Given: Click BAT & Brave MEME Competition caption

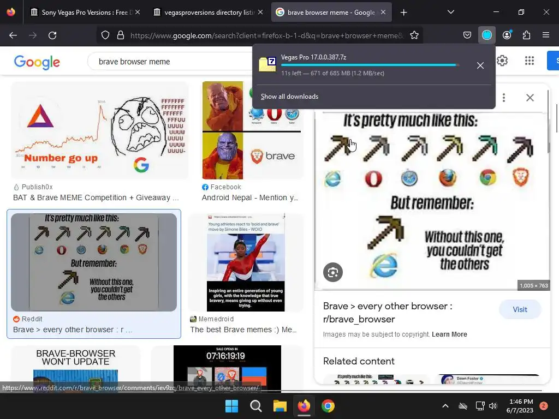Looking at the screenshot, I should click(x=96, y=197).
